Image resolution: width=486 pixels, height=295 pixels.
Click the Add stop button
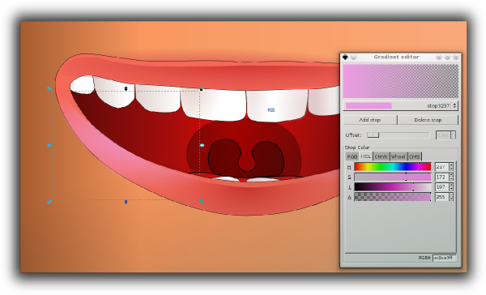(370, 120)
